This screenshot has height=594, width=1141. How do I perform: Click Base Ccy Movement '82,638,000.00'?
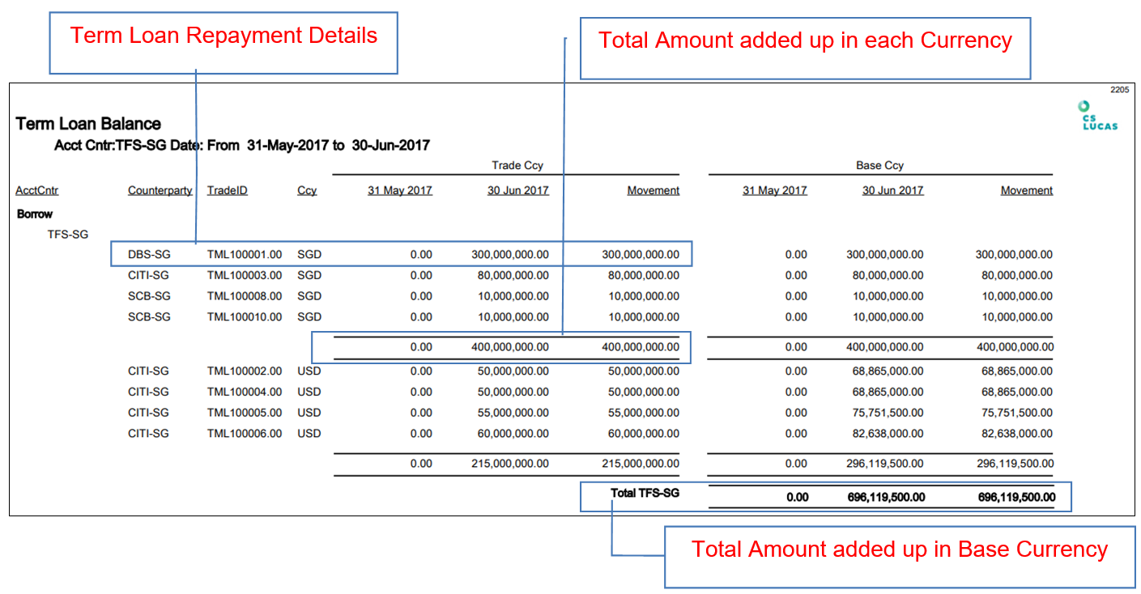pos(1017,434)
